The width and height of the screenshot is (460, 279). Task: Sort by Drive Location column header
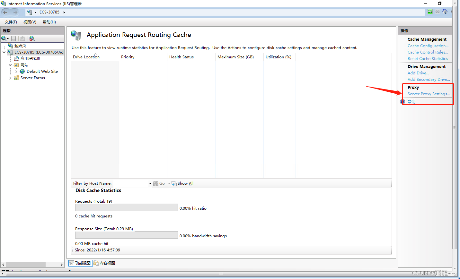pyautogui.click(x=95, y=57)
